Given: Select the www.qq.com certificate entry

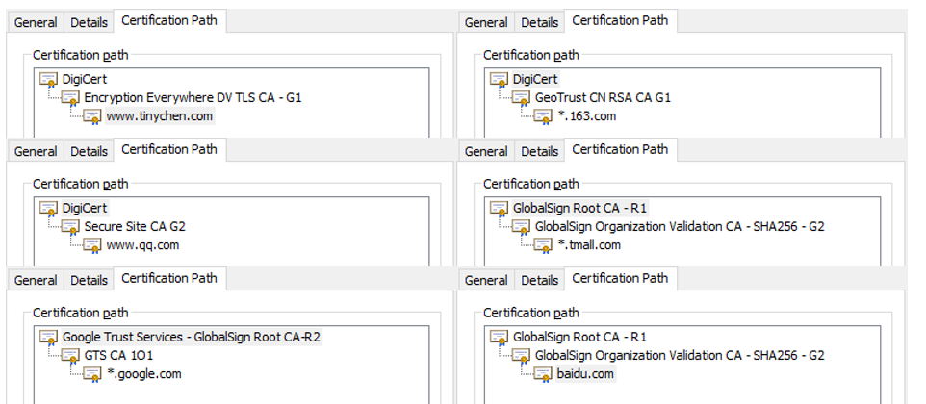Looking at the screenshot, I should pos(142,244).
